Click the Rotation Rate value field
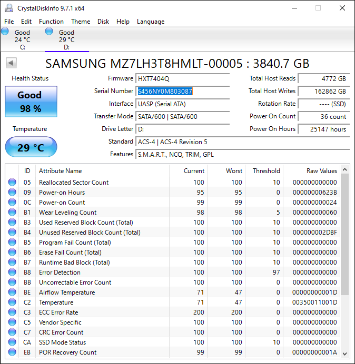Image resolution: width=355 pixels, height=364 pixels. (324, 104)
